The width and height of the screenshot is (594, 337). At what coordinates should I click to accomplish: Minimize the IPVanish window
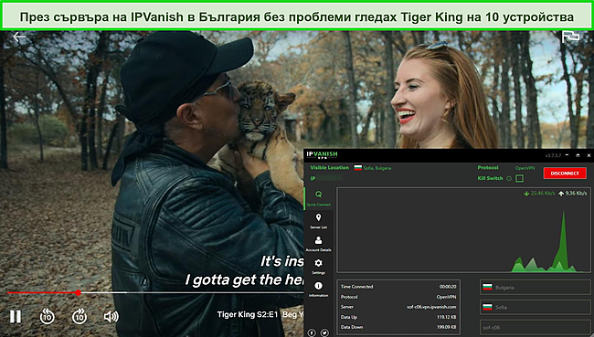[x=567, y=155]
